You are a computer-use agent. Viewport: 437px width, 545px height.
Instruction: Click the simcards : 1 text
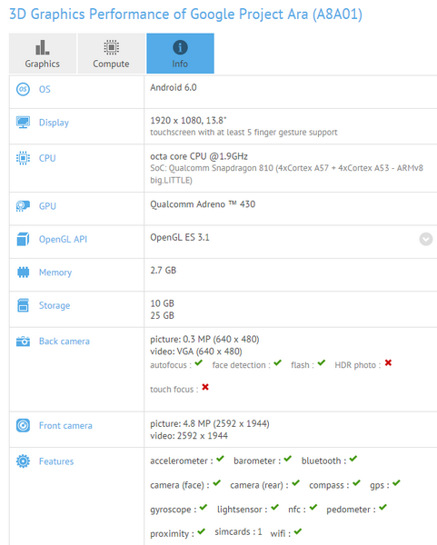click(239, 531)
